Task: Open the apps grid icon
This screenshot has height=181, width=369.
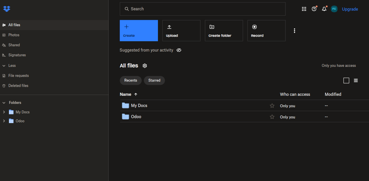Action: (304, 9)
